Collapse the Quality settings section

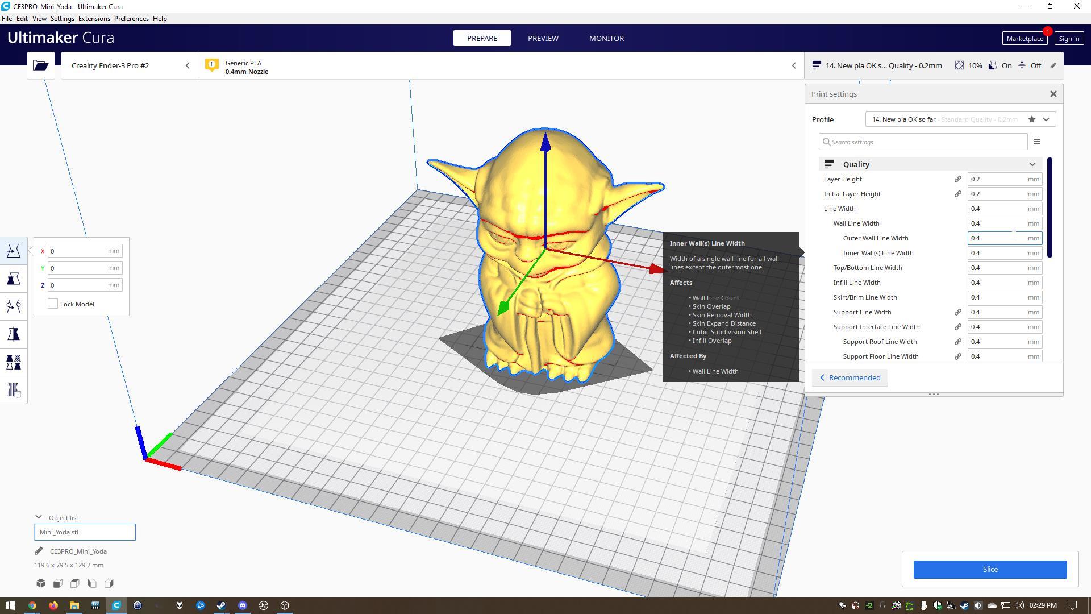(x=1032, y=164)
